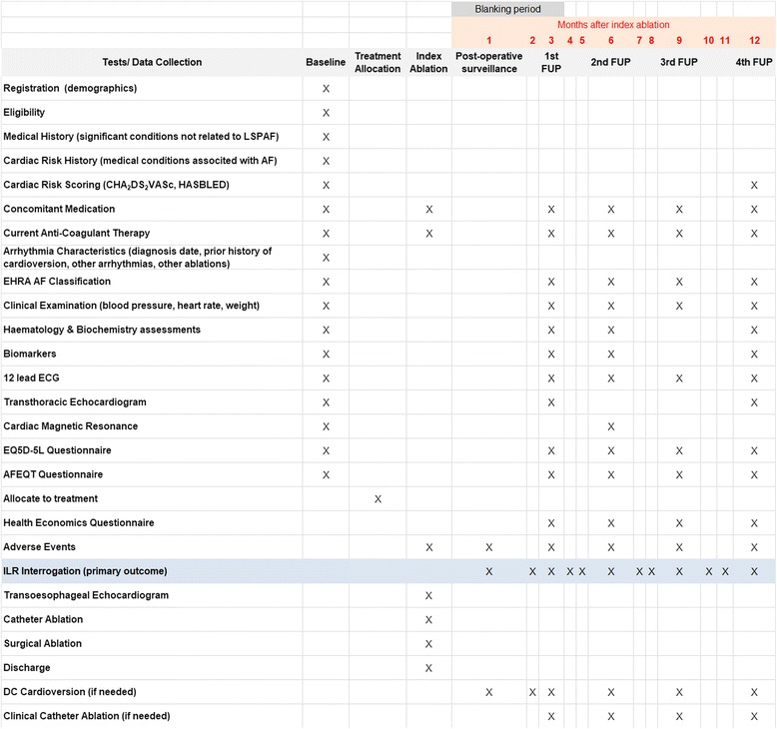
Task: Select the Treatment Allocation column header
Action: coord(378,62)
